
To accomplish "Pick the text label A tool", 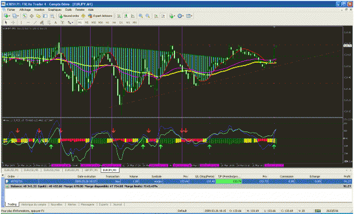I will coord(56,23).
